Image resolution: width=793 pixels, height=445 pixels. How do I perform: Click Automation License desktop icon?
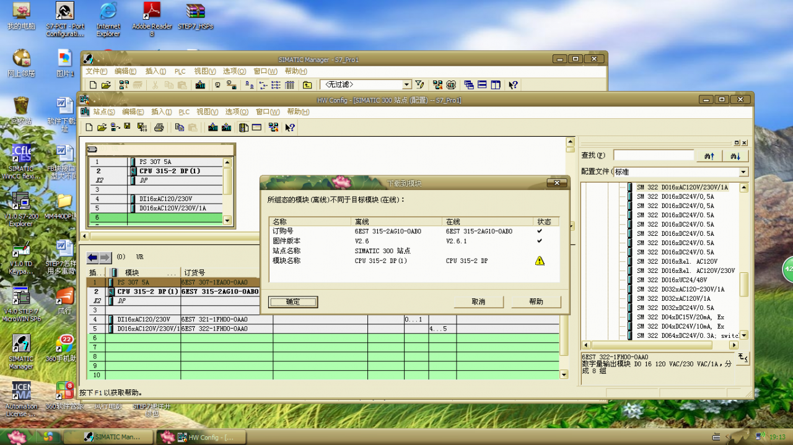(x=22, y=399)
